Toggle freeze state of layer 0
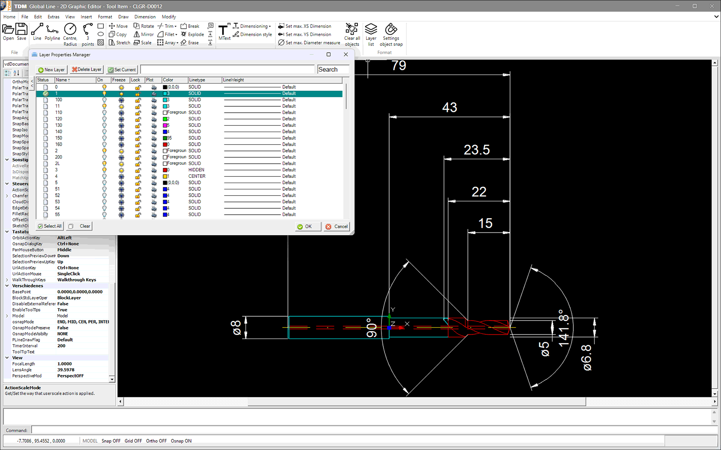Image resolution: width=721 pixels, height=450 pixels. tap(121, 87)
